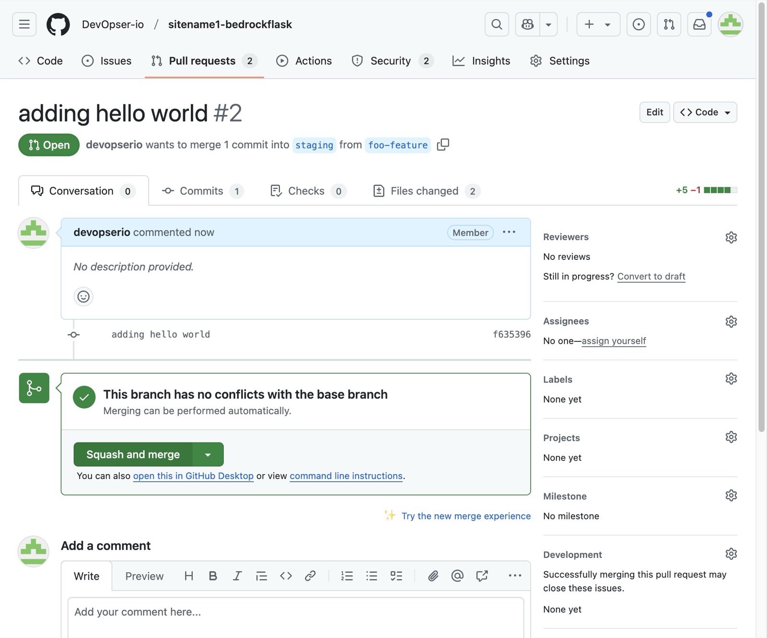The height and width of the screenshot is (638, 767).
Task: Open comment options three-dot menu
Action: tap(509, 232)
